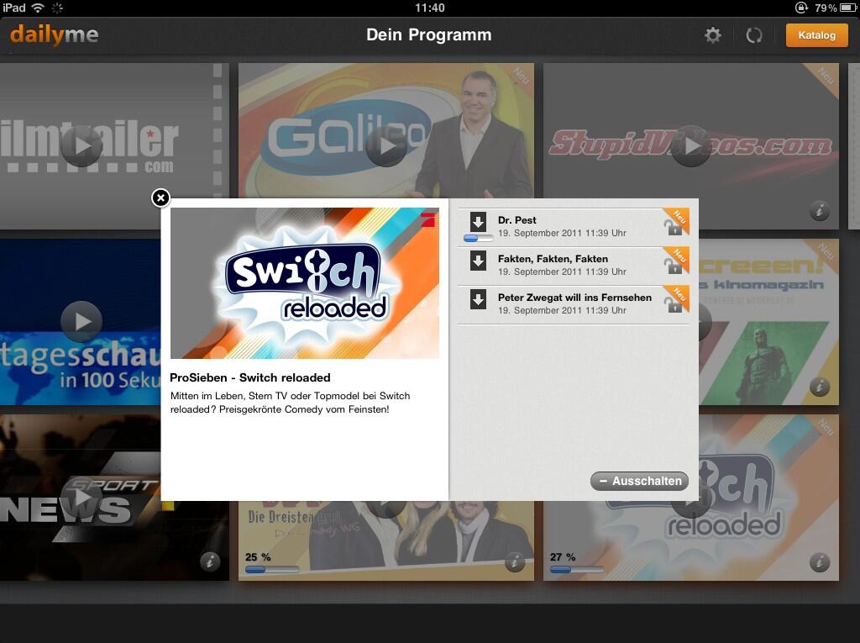
Task: Open the Die Dreisten Drei tile
Action: tap(386, 540)
